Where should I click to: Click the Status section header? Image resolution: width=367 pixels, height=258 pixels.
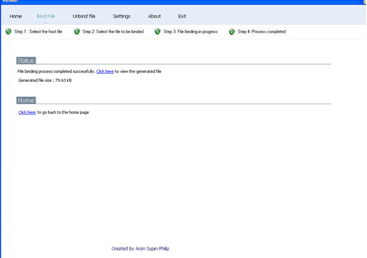(26, 60)
